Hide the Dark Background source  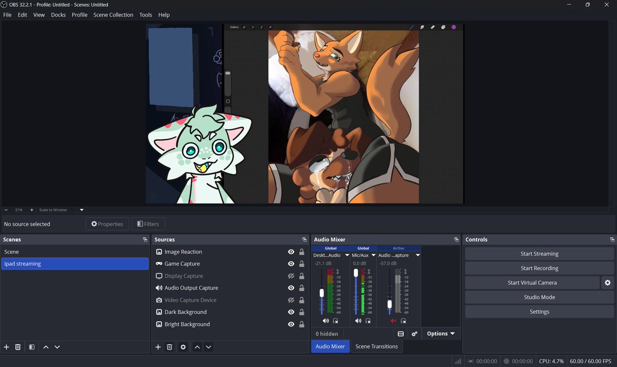[291, 312]
